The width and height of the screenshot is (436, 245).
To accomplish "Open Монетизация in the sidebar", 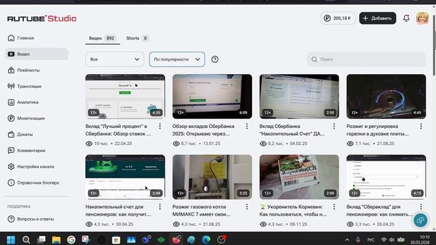I will point(26,118).
